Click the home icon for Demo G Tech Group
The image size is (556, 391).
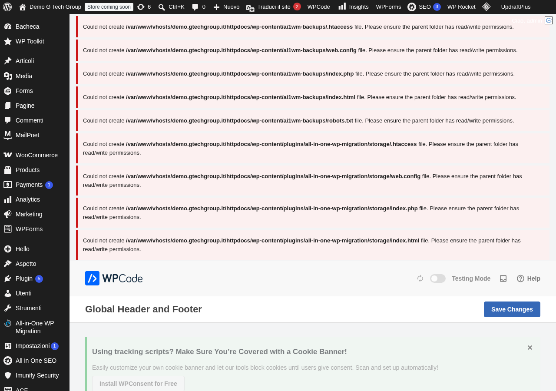[x=23, y=7]
